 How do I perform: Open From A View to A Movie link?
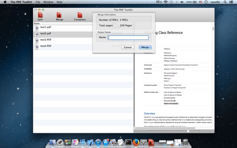172,92
